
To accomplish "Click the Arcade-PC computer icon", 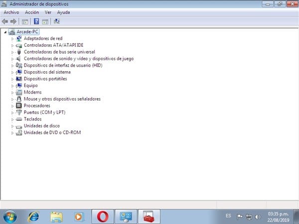I will point(12,32).
